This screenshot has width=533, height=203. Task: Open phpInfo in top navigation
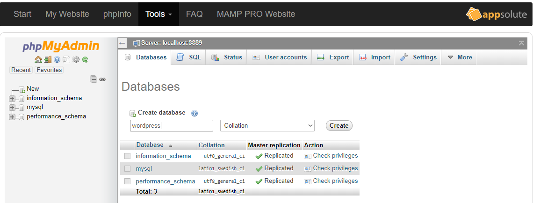point(117,14)
